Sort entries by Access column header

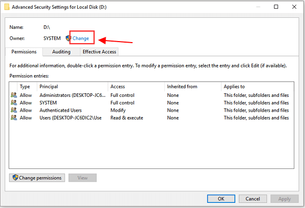point(136,87)
